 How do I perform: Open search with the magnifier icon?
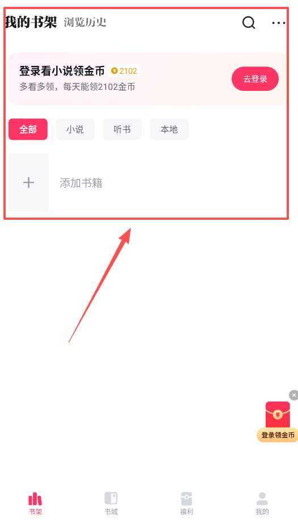pyautogui.click(x=249, y=23)
